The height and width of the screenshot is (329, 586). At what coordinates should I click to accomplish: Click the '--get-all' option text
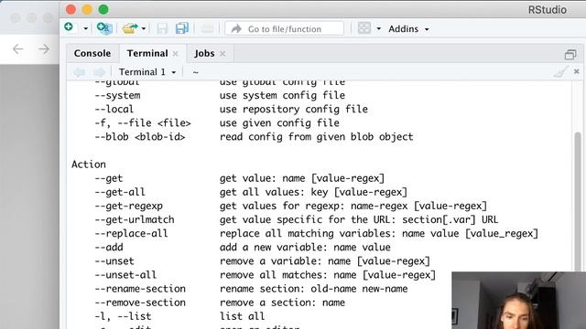pos(120,192)
